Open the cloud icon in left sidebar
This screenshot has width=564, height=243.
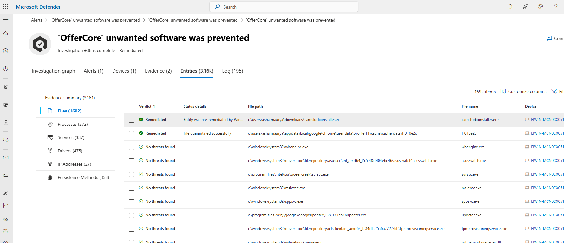point(6,175)
